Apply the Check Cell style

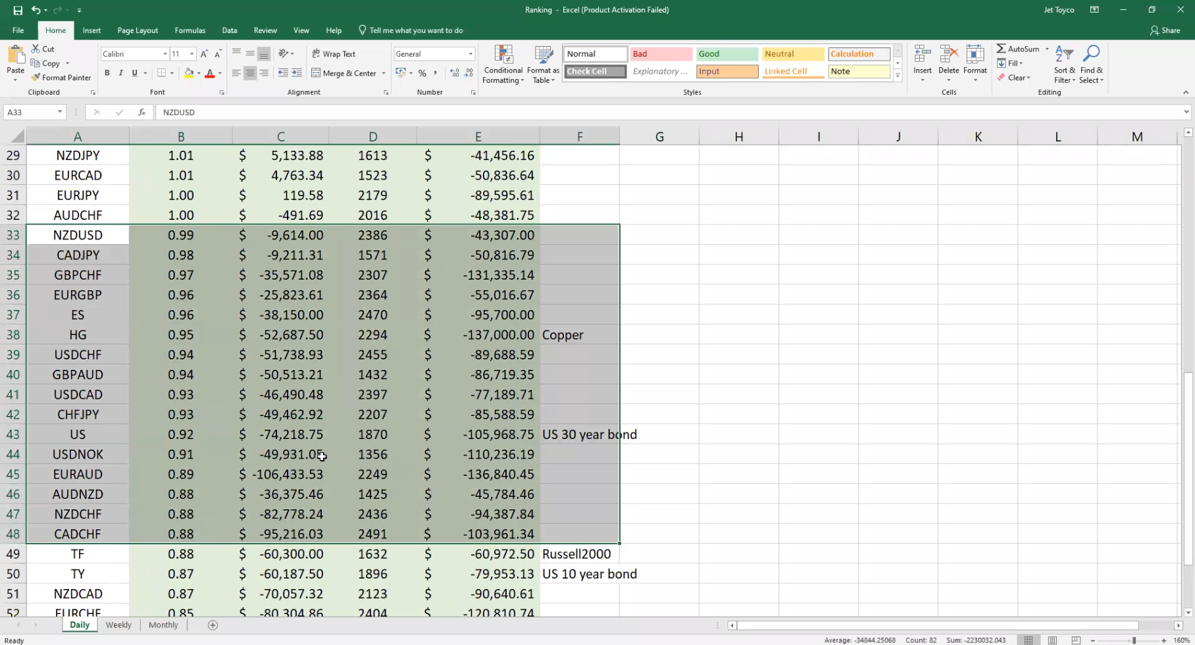click(x=596, y=71)
